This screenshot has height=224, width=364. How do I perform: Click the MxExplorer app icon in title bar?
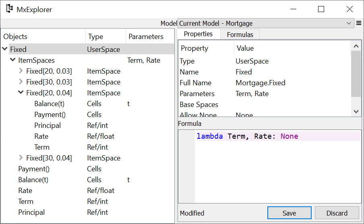[x=9, y=9]
